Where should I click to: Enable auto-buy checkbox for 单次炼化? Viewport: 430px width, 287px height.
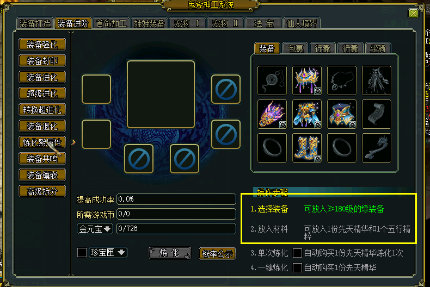click(x=297, y=253)
